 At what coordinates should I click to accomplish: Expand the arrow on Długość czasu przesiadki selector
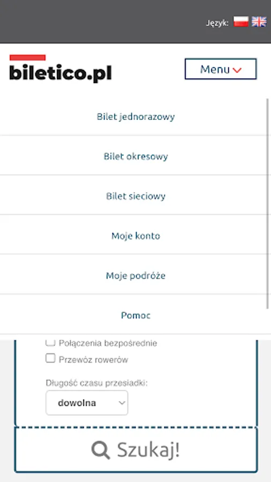pos(122,403)
